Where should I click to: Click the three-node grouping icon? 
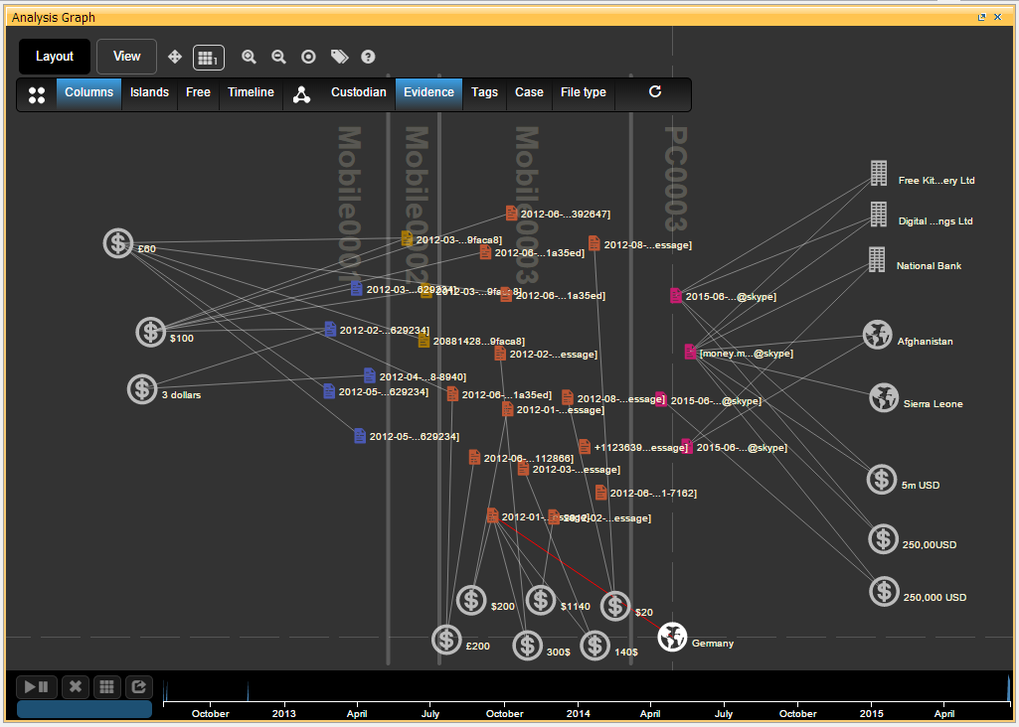(x=301, y=94)
